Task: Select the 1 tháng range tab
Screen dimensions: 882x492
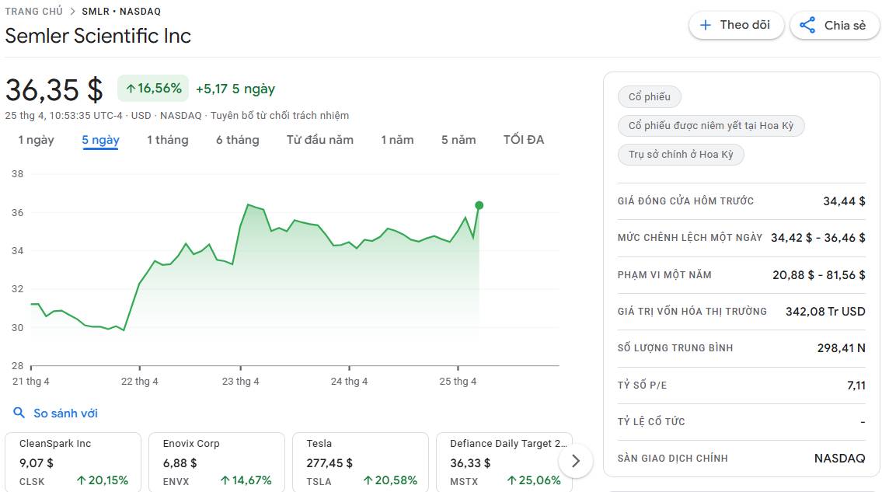Action: (168, 140)
